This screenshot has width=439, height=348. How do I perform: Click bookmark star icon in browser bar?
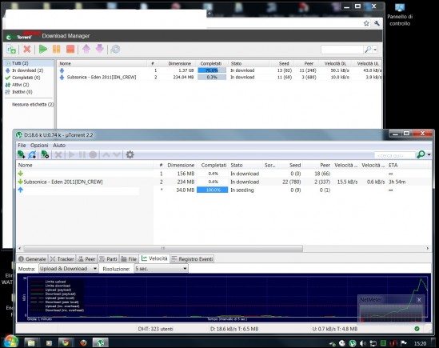click(366, 23)
